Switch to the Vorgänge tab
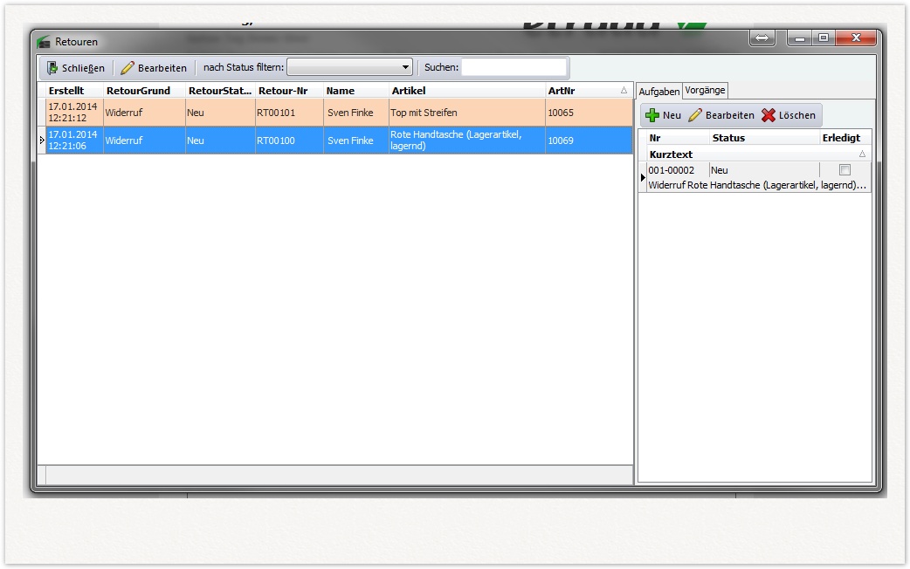The image size is (910, 569). point(705,90)
